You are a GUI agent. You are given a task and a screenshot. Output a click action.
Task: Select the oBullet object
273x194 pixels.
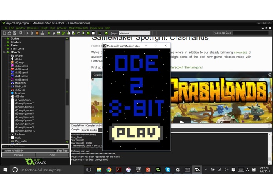click(x=18, y=59)
